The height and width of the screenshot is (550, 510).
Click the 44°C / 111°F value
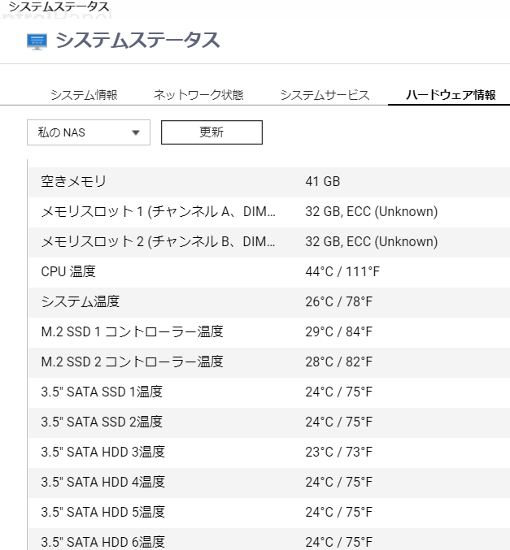click(x=342, y=271)
